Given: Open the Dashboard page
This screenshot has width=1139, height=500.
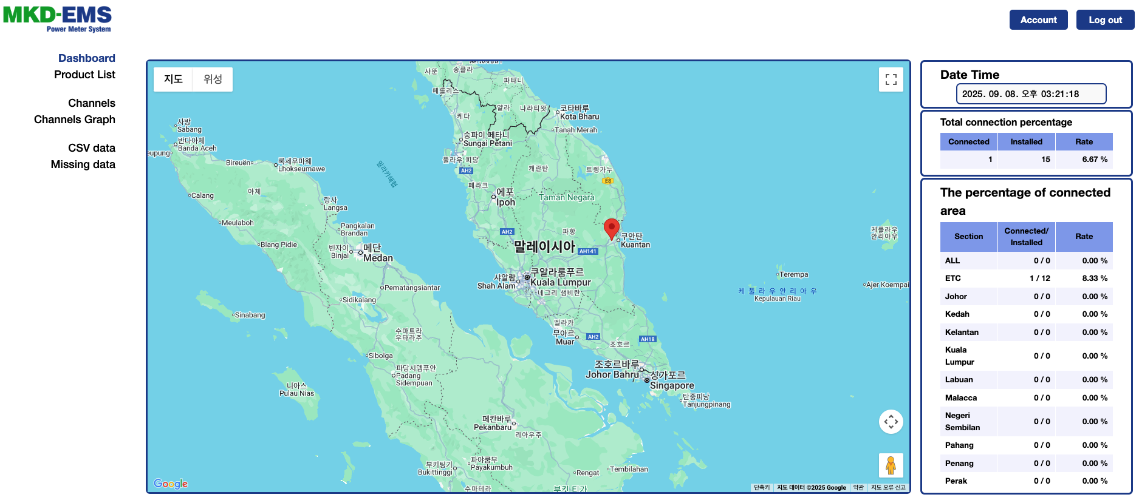Looking at the screenshot, I should click(86, 58).
